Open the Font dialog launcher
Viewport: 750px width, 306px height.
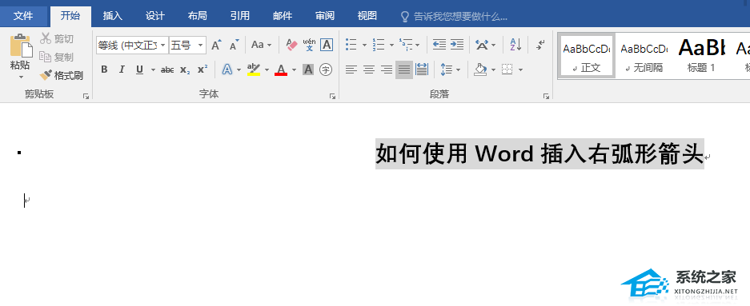[332, 96]
